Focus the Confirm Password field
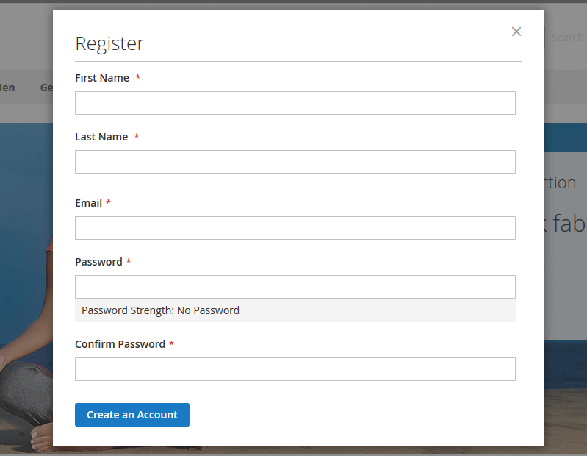The height and width of the screenshot is (456, 587). click(295, 369)
